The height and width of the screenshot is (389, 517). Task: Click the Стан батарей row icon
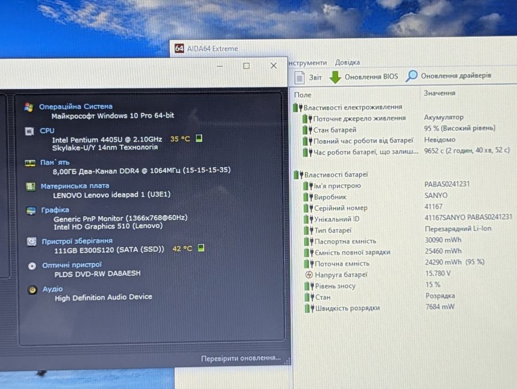307,130
